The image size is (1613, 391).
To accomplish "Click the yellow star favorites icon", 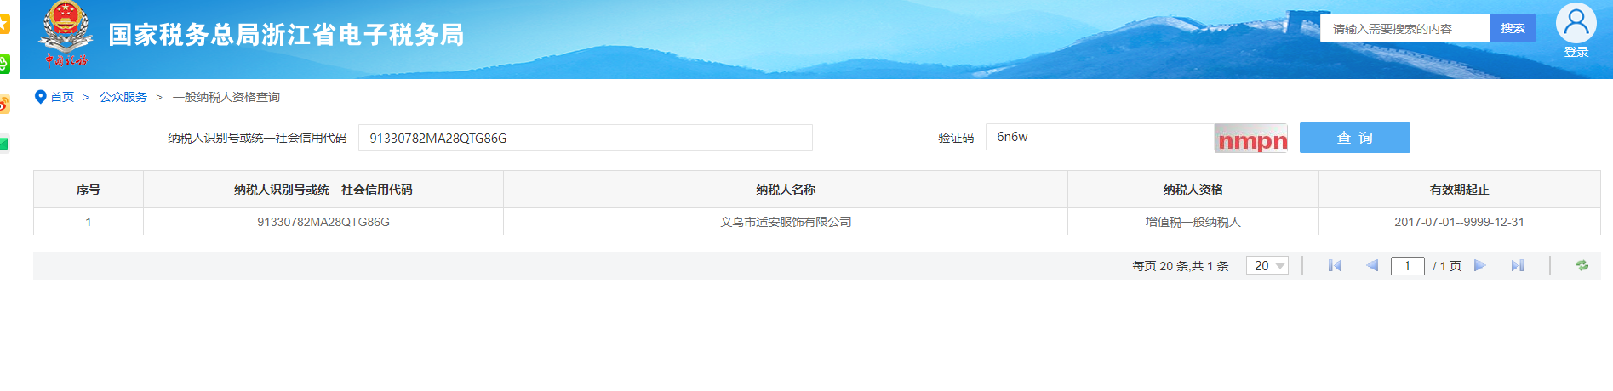I will (4, 24).
